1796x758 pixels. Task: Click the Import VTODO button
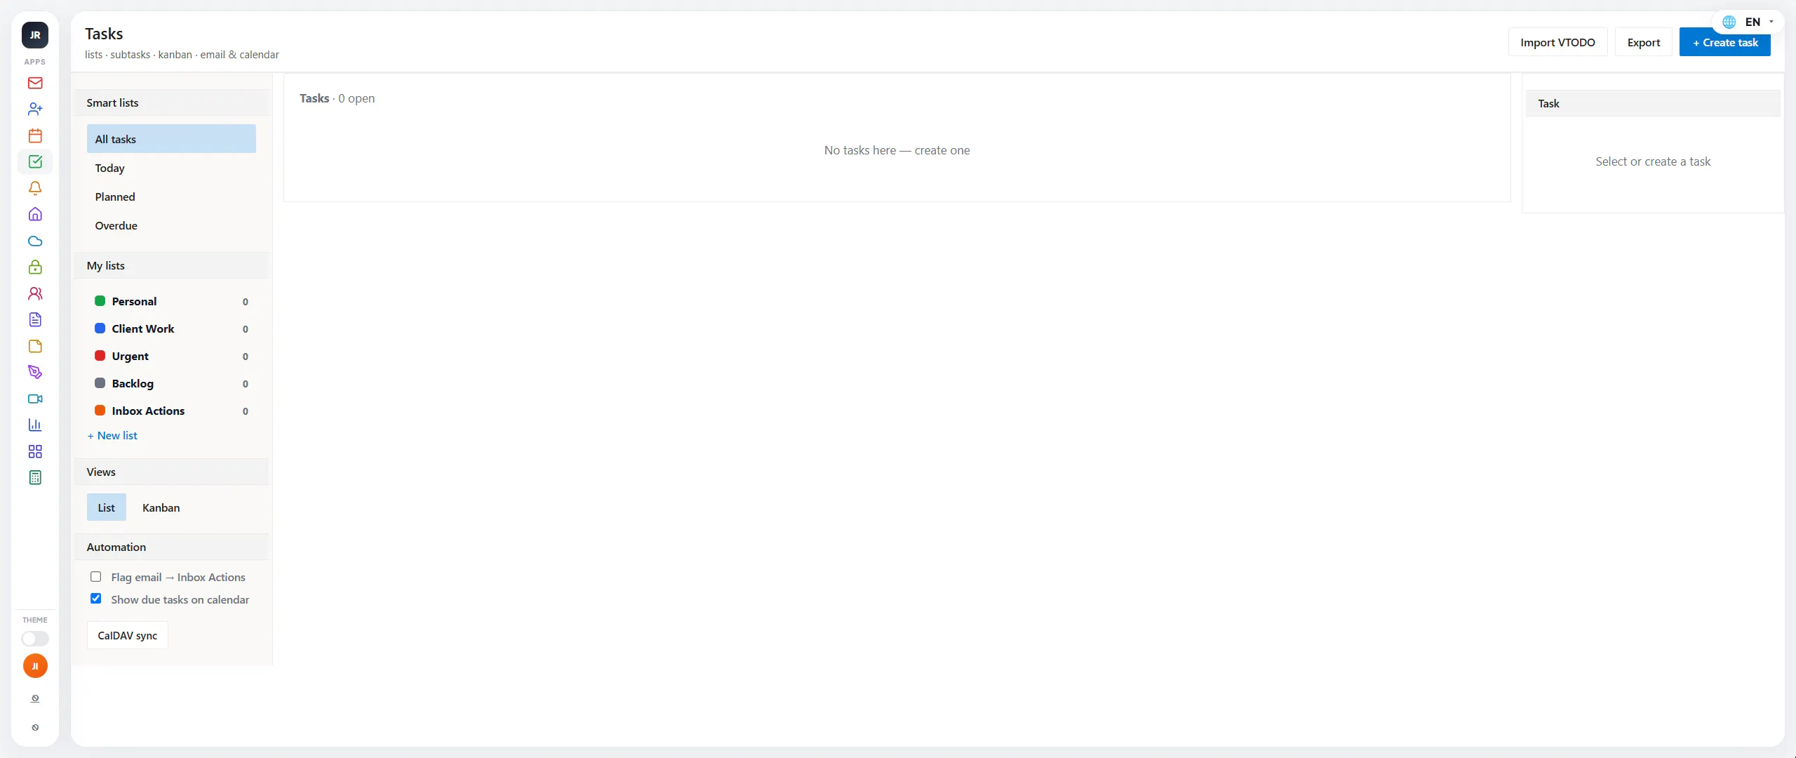1557,42
